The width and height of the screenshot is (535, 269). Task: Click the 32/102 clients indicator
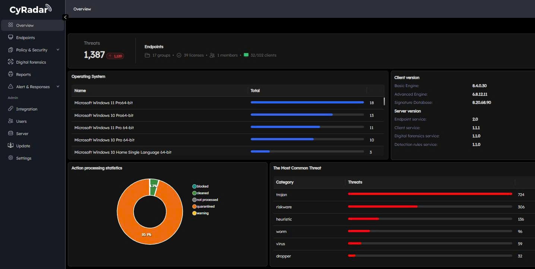click(x=260, y=55)
